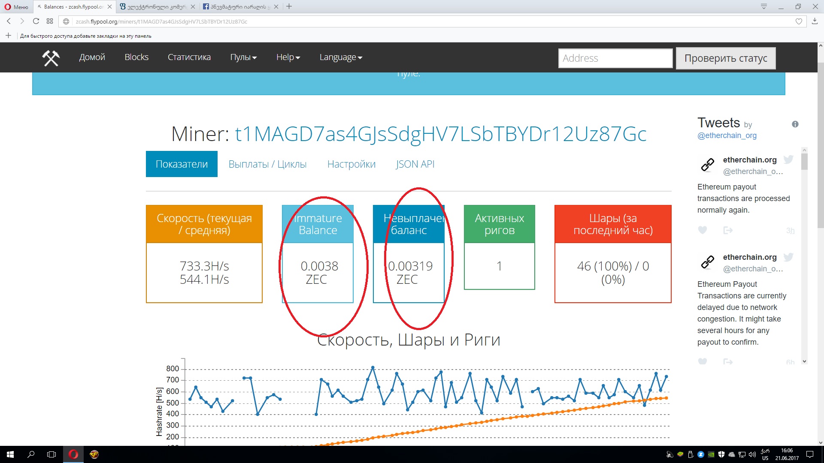The height and width of the screenshot is (463, 824).
Task: Click the tweets widget scrollbar down arrow
Action: click(x=805, y=361)
